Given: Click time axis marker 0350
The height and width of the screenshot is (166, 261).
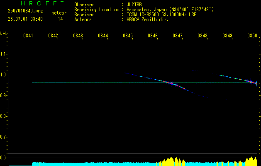Looking at the screenshot, I should (x=252, y=36).
